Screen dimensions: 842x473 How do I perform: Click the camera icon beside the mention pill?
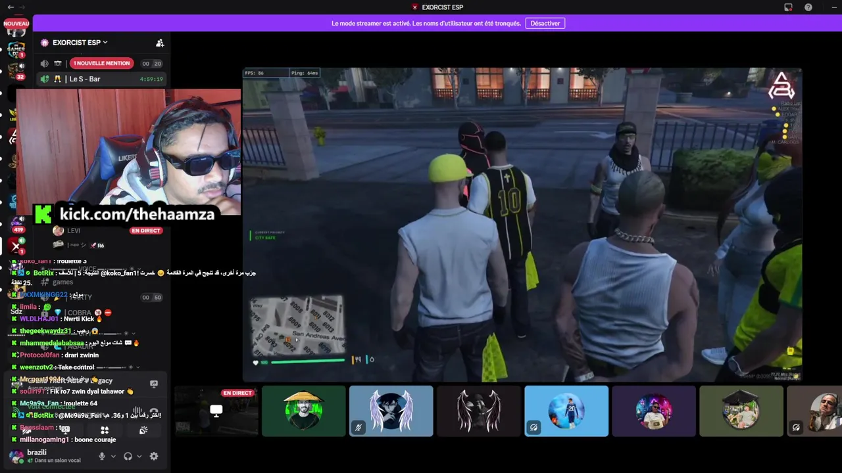58,63
